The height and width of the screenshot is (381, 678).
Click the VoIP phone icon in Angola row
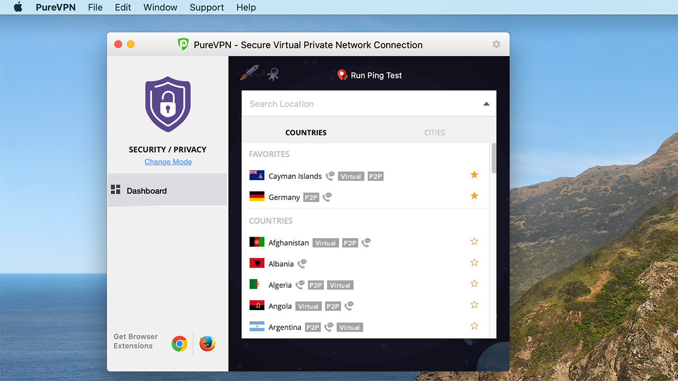(349, 306)
